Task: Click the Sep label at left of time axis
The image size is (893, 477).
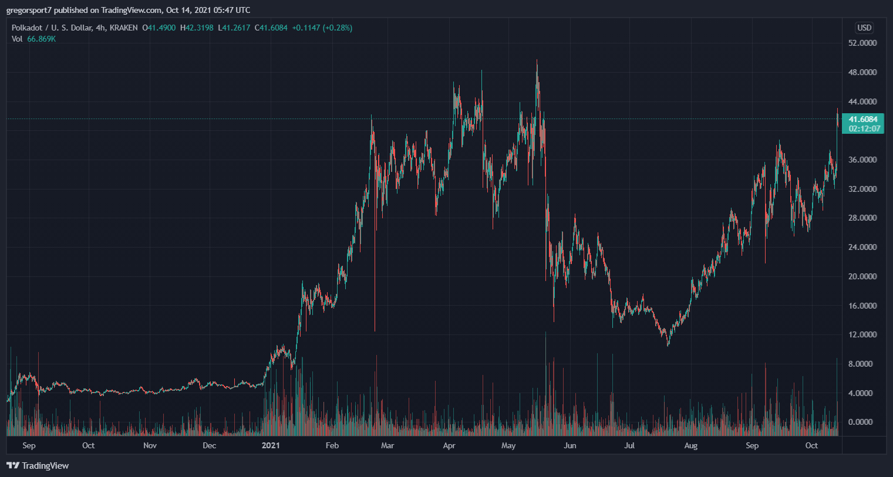Action: pyautogui.click(x=29, y=445)
